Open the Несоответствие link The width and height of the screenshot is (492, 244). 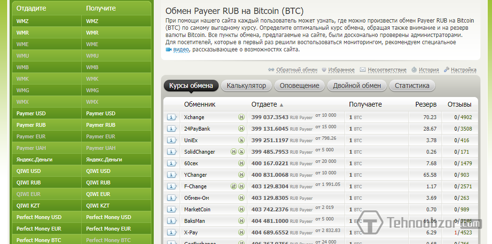coord(387,70)
